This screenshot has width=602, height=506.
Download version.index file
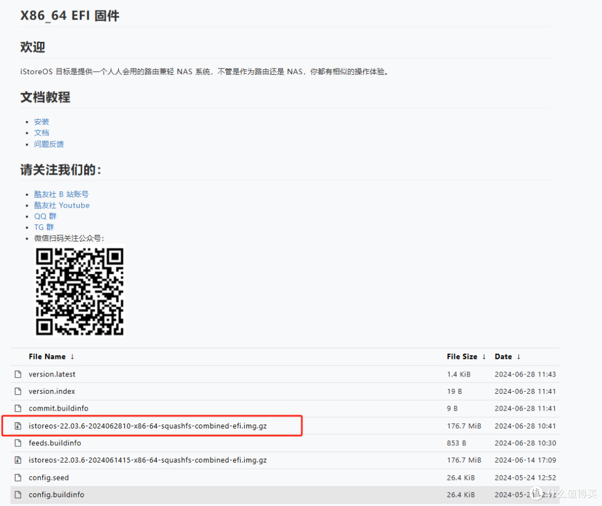[x=52, y=391]
